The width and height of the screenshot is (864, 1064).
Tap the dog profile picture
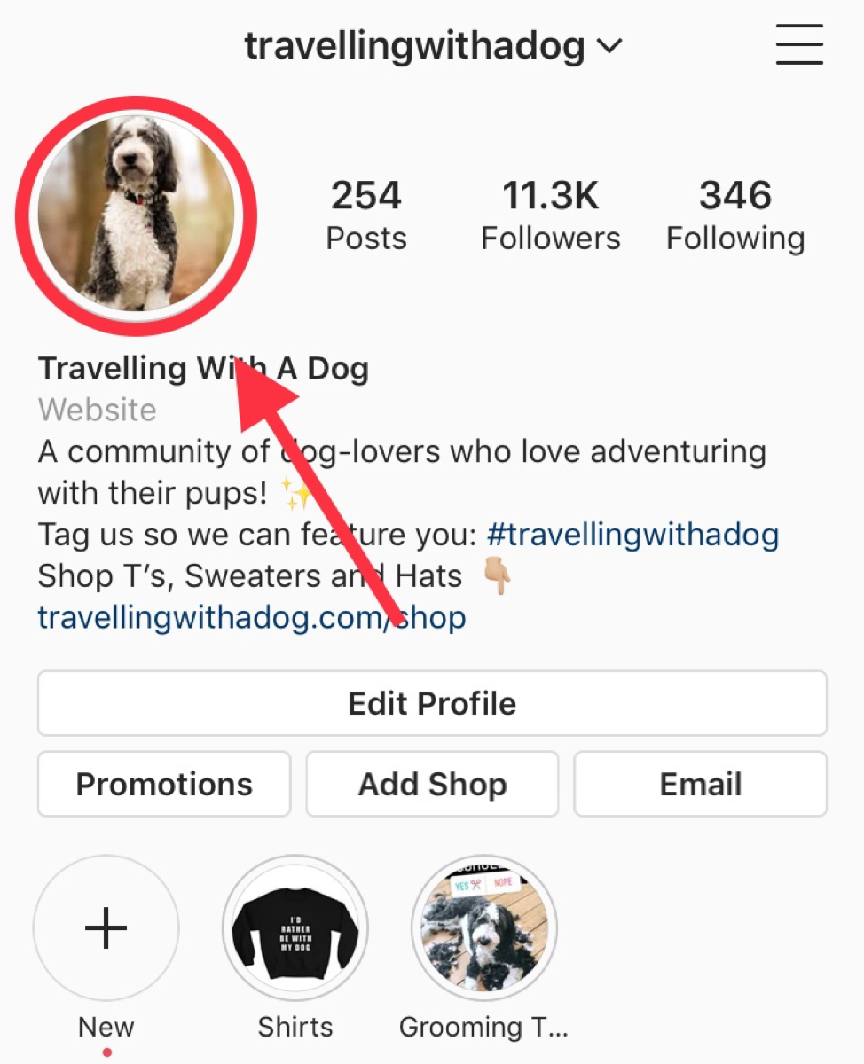136,215
